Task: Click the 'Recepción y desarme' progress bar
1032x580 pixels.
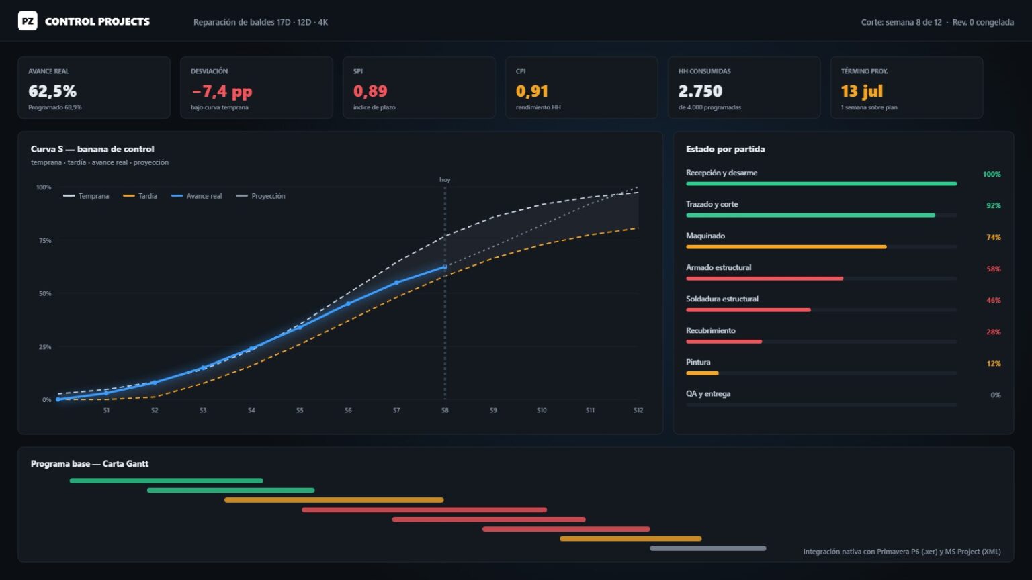Action: [x=821, y=183]
